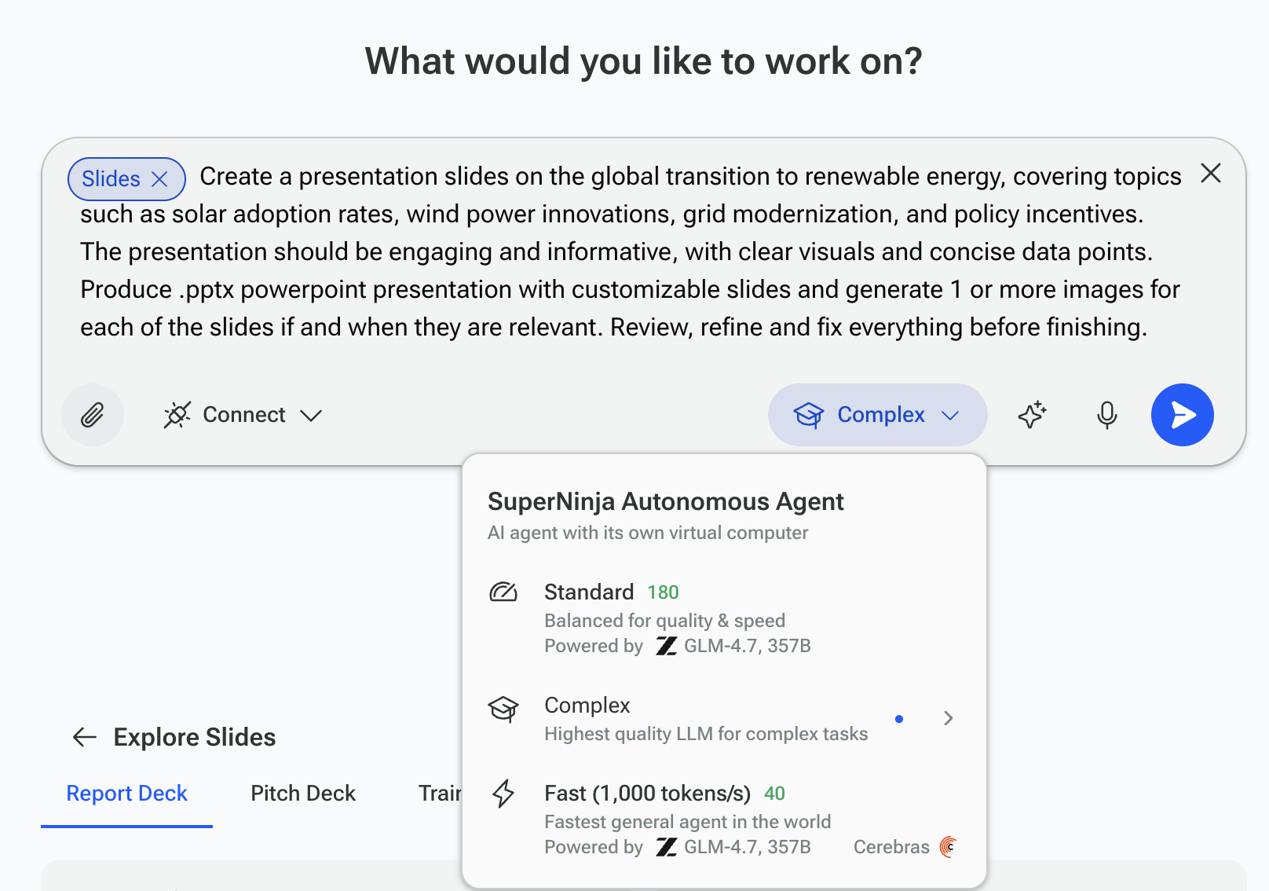Click the Slides tag label
The width and height of the screenshot is (1269, 891).
point(111,179)
